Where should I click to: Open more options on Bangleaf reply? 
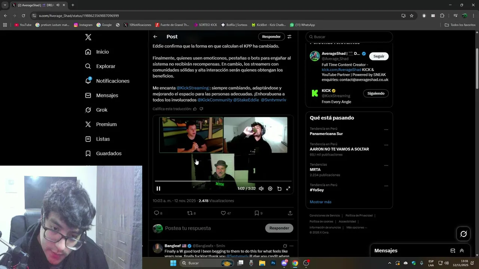click(292, 246)
